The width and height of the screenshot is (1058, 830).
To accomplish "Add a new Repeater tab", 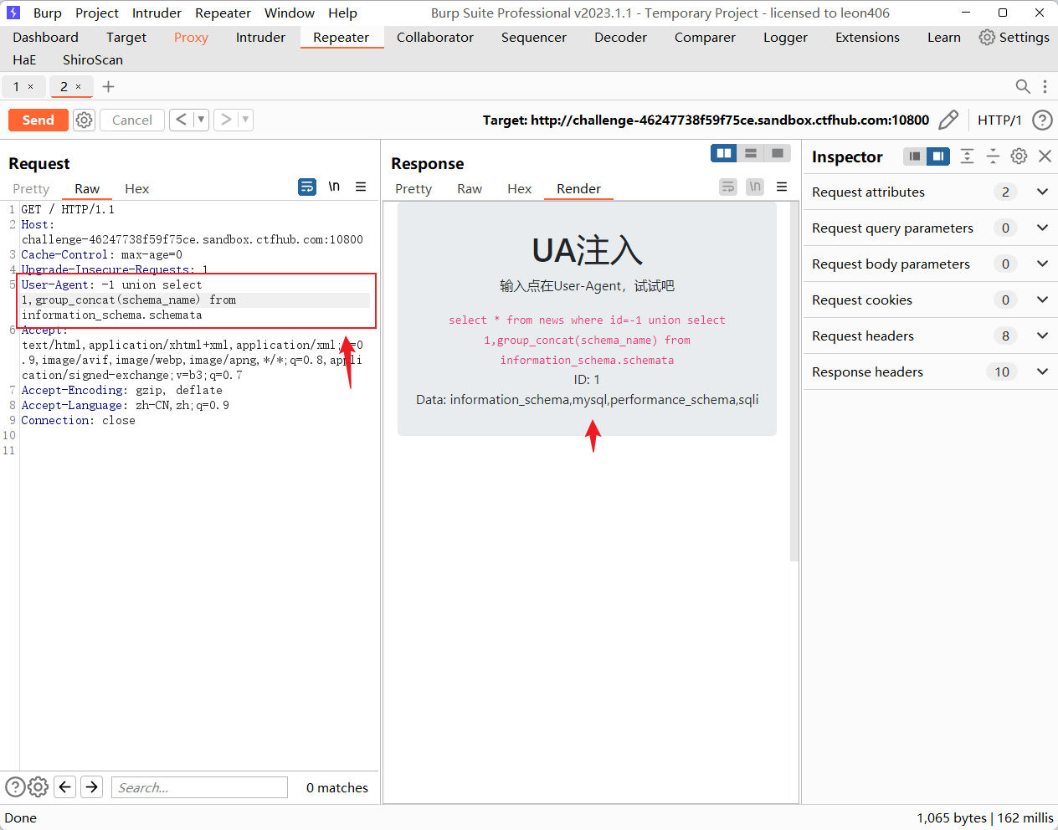I will coord(108,86).
